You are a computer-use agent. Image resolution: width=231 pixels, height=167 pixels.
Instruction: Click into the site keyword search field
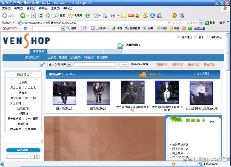tap(95, 64)
